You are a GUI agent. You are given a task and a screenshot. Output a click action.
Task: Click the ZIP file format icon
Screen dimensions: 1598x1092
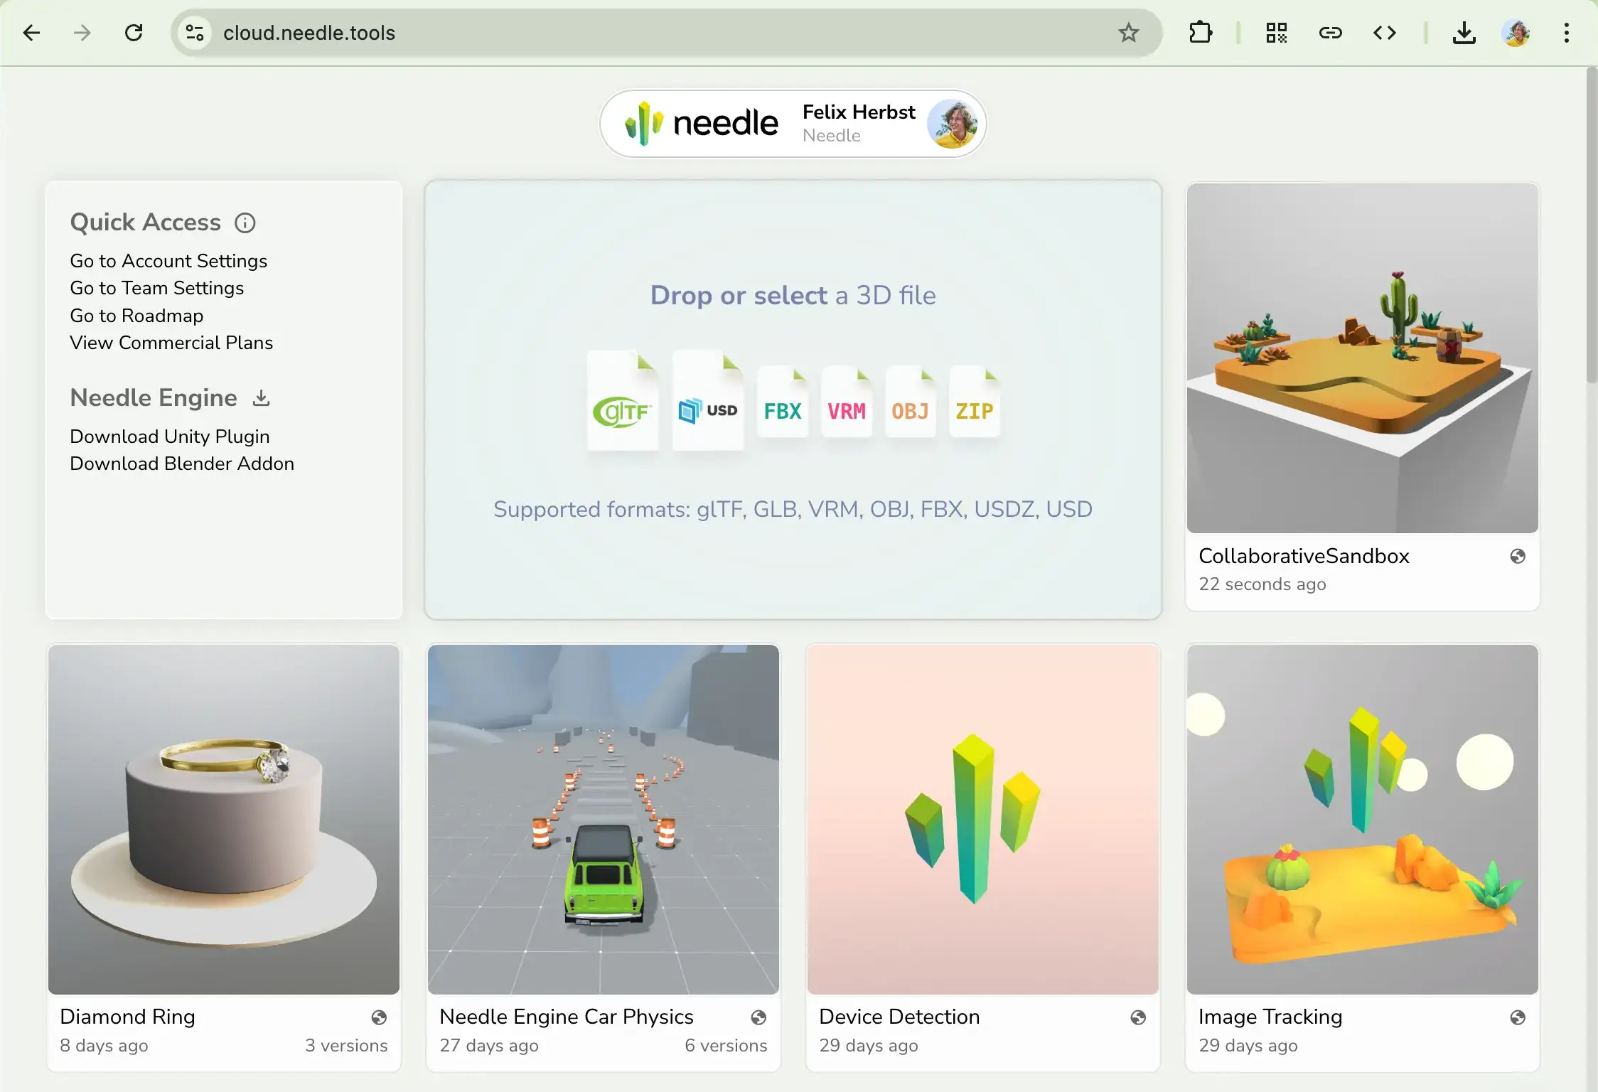975,402
